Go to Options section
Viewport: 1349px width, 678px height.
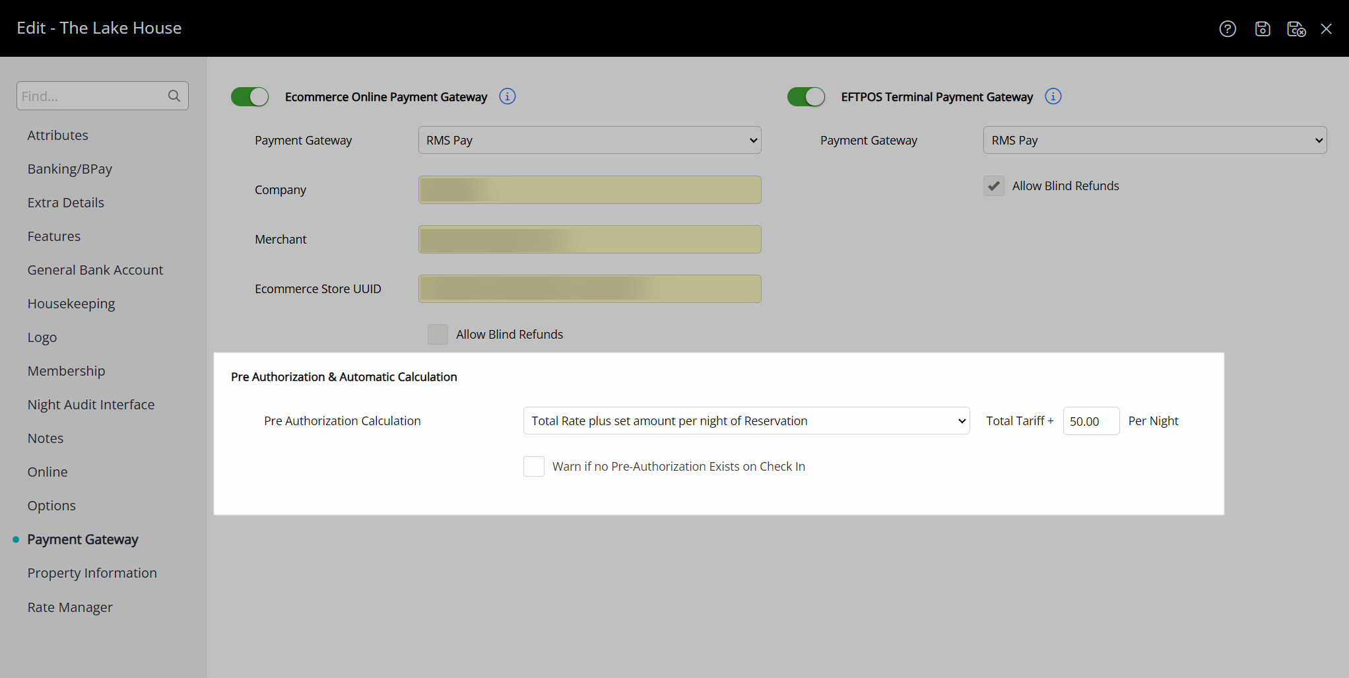coord(51,505)
